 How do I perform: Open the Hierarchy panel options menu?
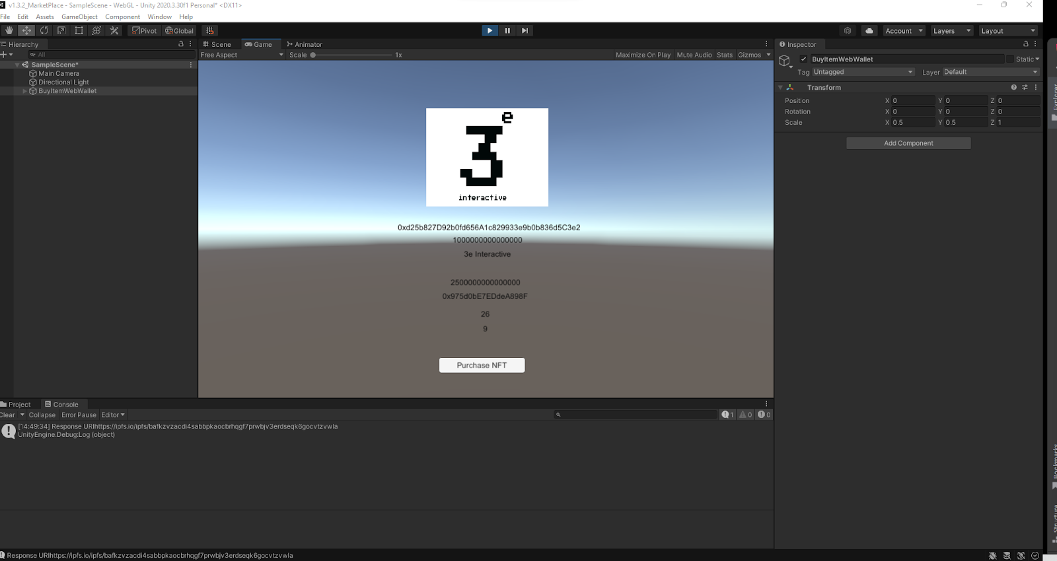pyautogui.click(x=190, y=44)
